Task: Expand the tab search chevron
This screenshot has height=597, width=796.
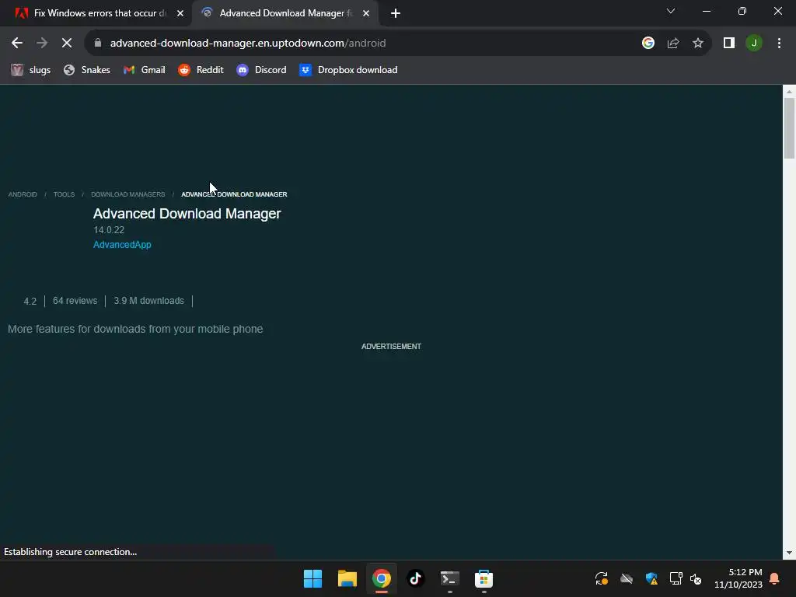Action: 671,11
